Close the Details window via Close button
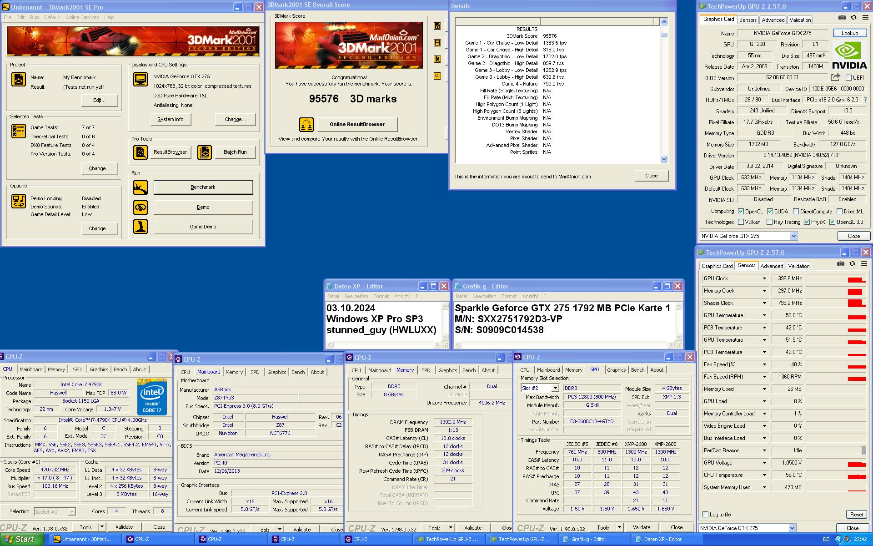The width and height of the screenshot is (873, 546). 651,176
